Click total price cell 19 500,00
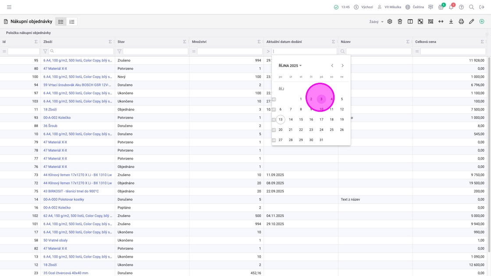491x276 pixels. click(x=477, y=183)
